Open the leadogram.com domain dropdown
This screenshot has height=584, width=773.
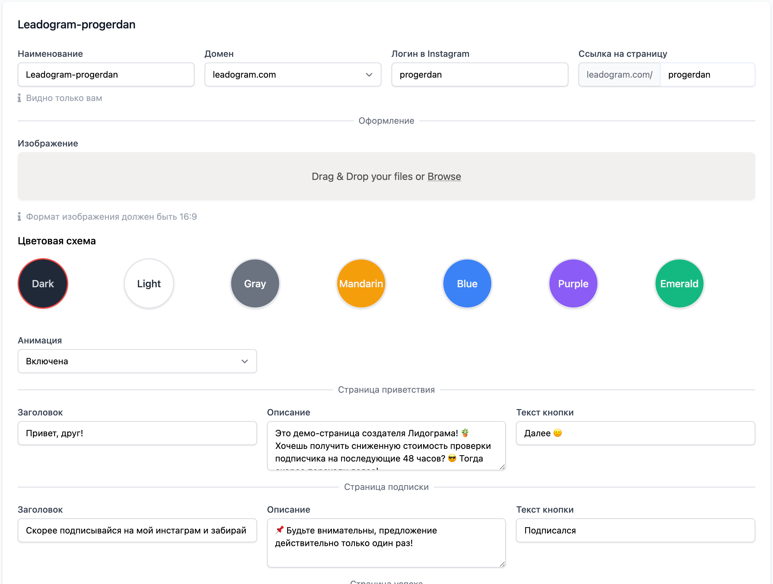pyautogui.click(x=286, y=75)
